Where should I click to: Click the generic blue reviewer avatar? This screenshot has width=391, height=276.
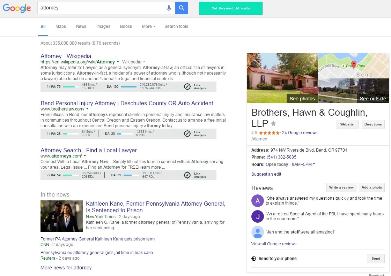click(258, 232)
